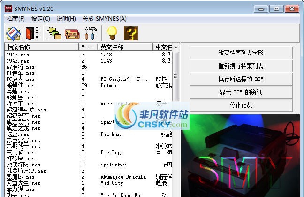The height and width of the screenshot is (197, 304).
Task: Click the SMYNES console preview image
Action: [240, 156]
